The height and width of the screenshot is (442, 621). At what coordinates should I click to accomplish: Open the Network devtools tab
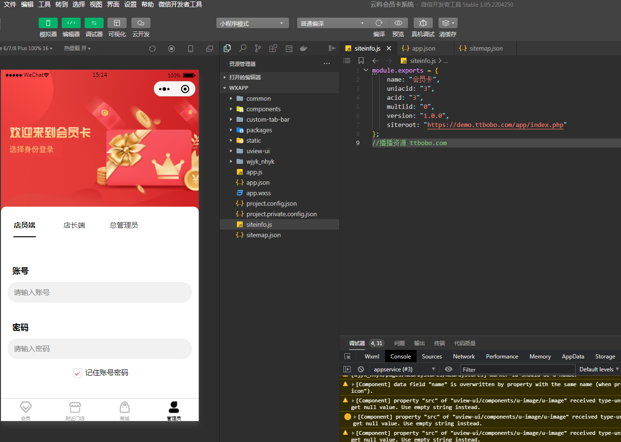point(464,357)
